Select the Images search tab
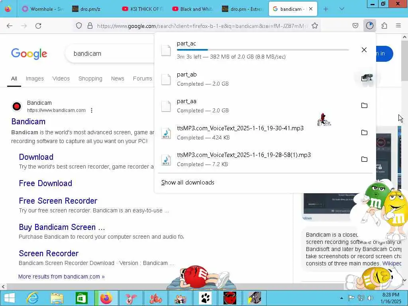This screenshot has height=306, width=408. (35, 78)
